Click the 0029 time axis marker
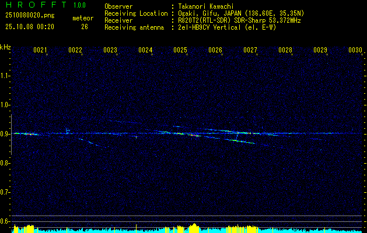This screenshot has height=233, width=367. coord(320,50)
